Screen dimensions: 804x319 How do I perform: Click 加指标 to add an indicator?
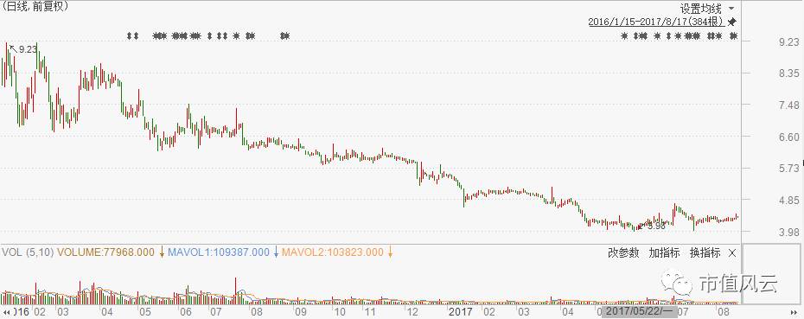click(x=664, y=252)
